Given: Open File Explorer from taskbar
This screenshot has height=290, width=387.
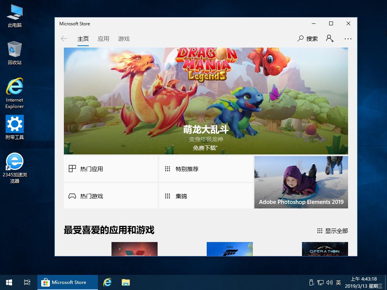Looking at the screenshot, I should click(125, 282).
